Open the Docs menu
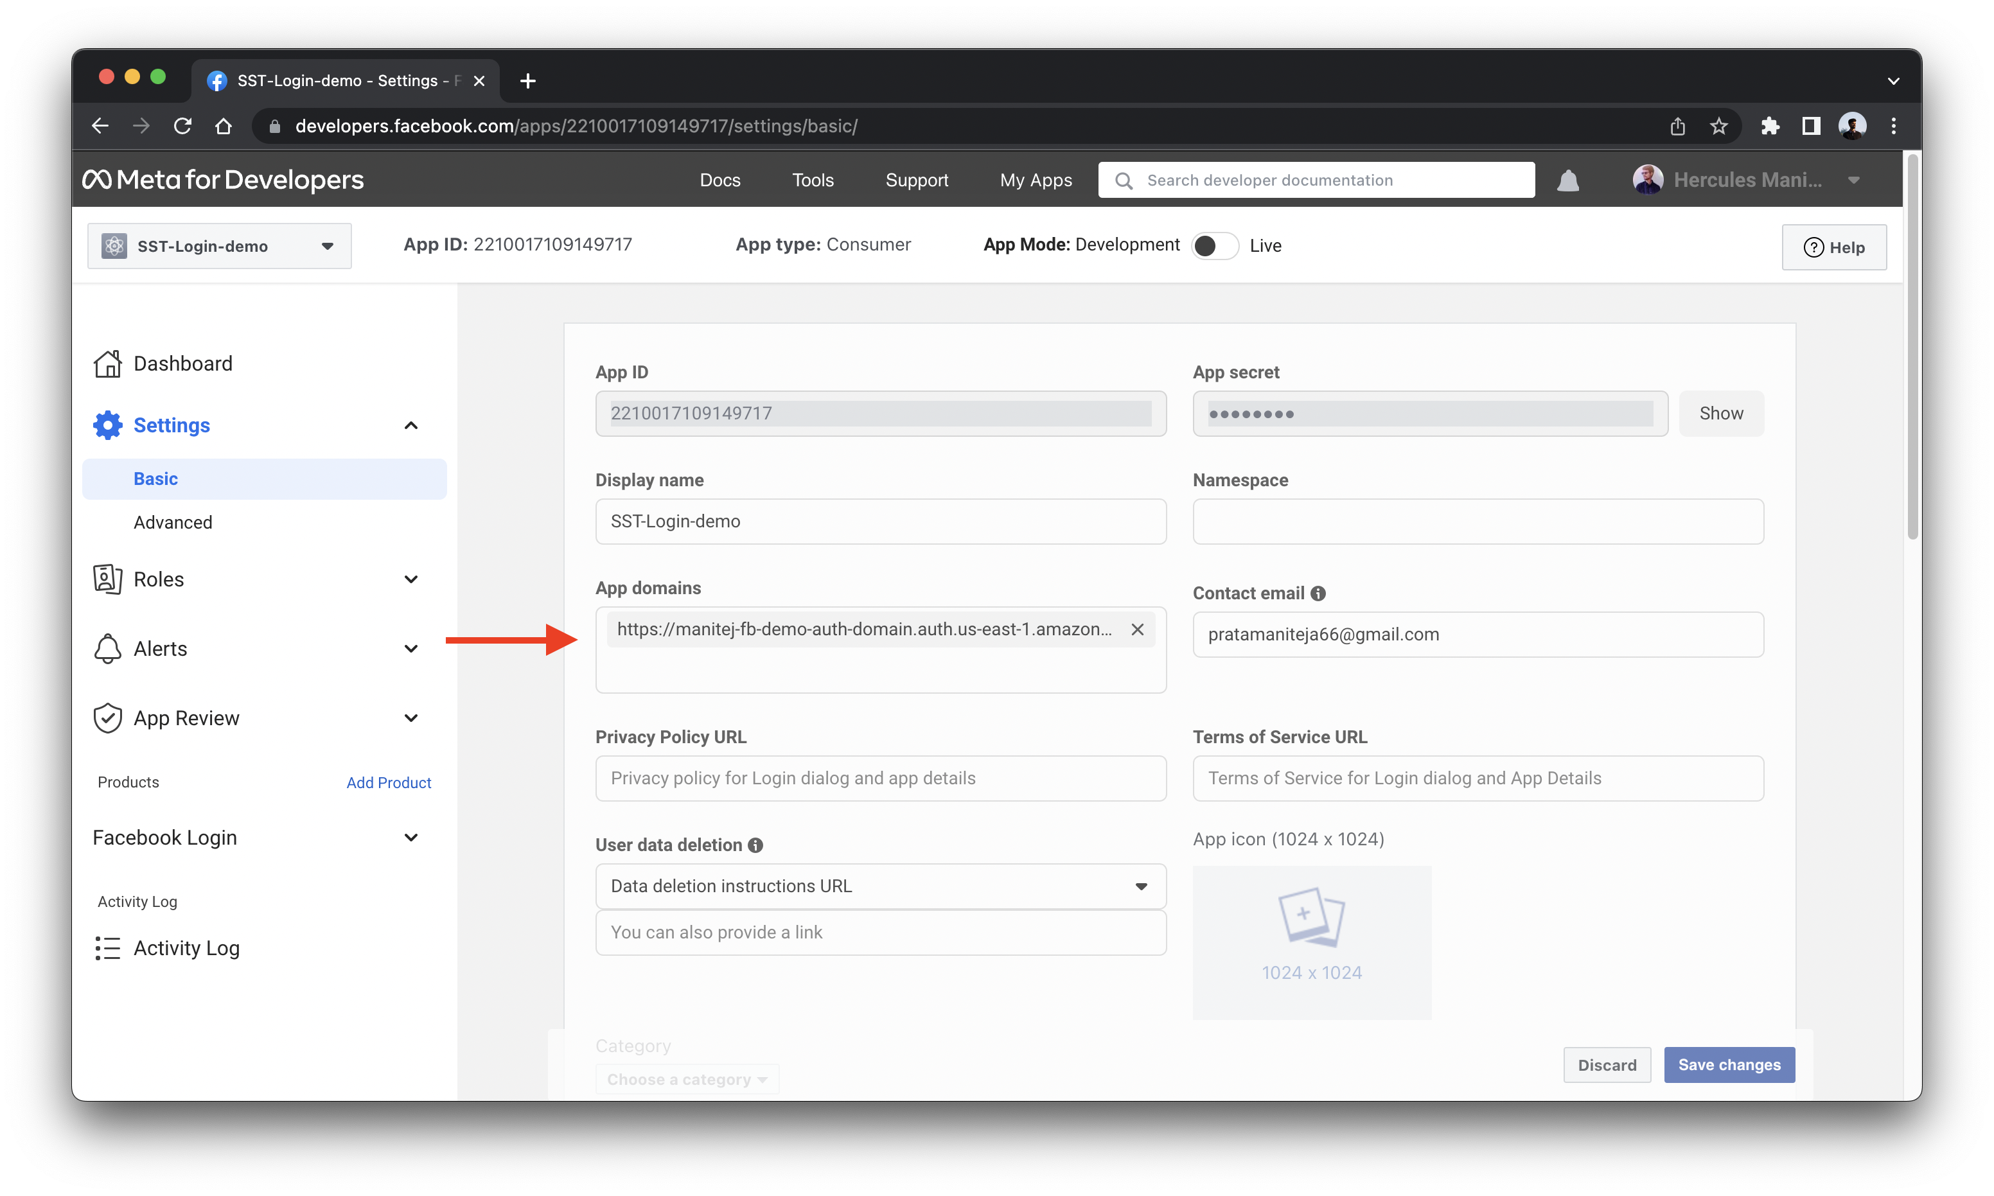Image resolution: width=1994 pixels, height=1196 pixels. tap(719, 180)
